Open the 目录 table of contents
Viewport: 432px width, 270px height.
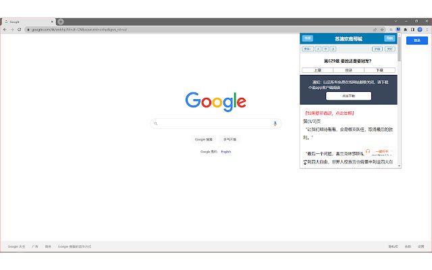click(349, 70)
